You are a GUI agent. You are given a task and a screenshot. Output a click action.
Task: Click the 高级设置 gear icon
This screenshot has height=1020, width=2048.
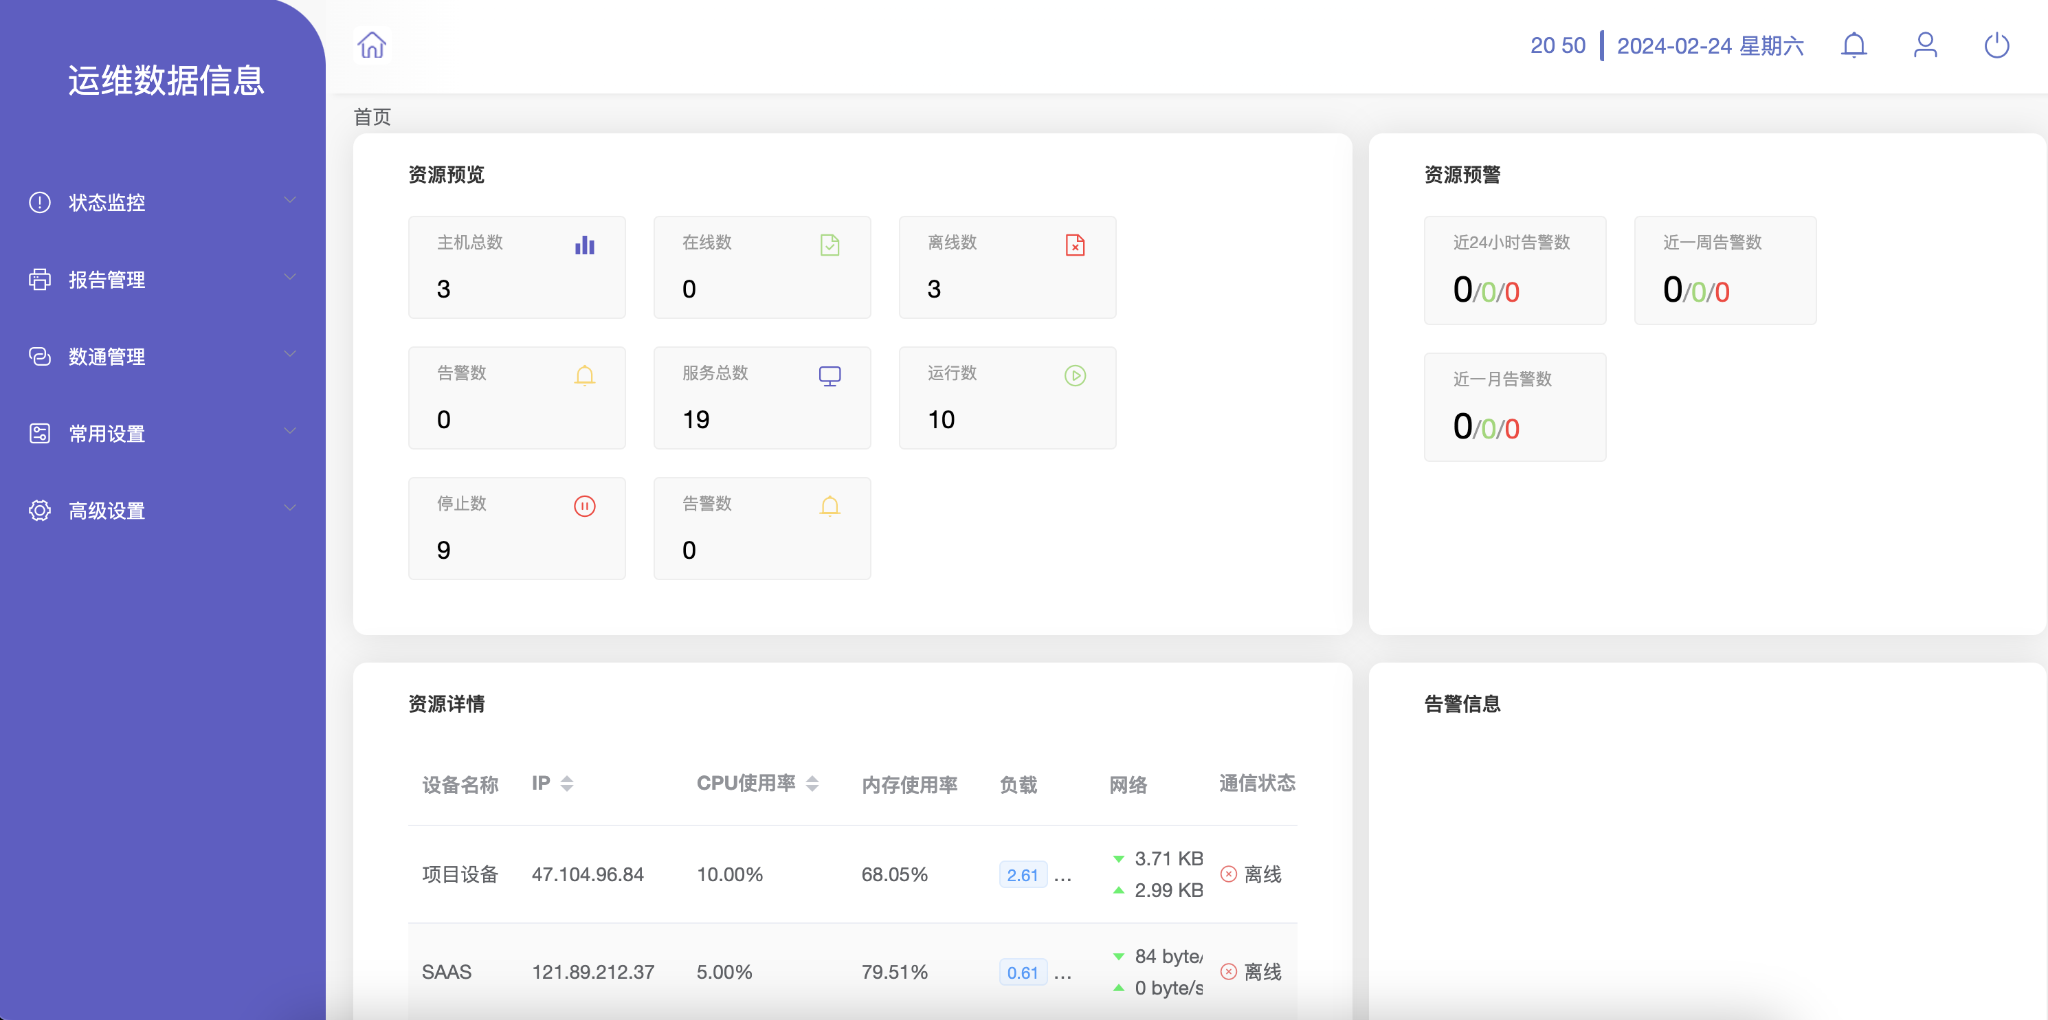tap(40, 511)
